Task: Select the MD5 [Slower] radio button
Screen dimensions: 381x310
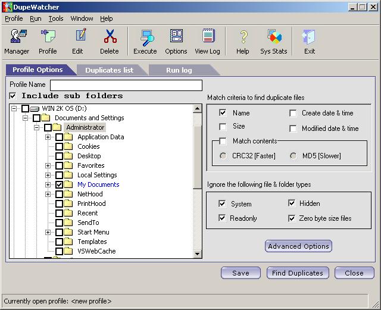Action: tap(293, 156)
